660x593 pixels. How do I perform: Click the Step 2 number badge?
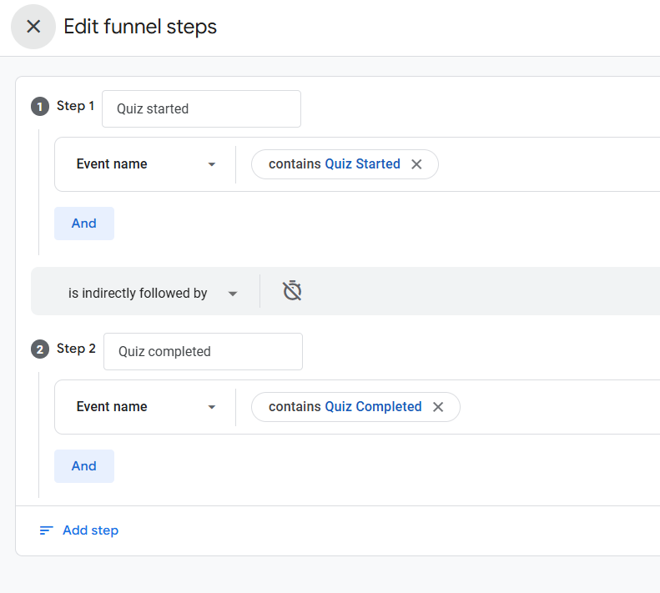coord(40,349)
